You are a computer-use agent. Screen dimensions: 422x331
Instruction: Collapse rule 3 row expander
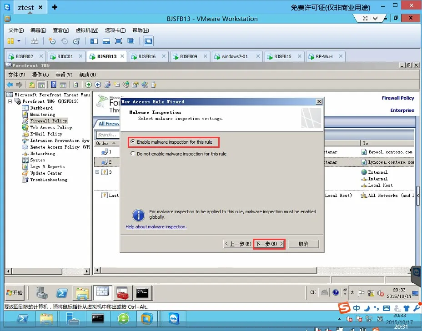97,172
